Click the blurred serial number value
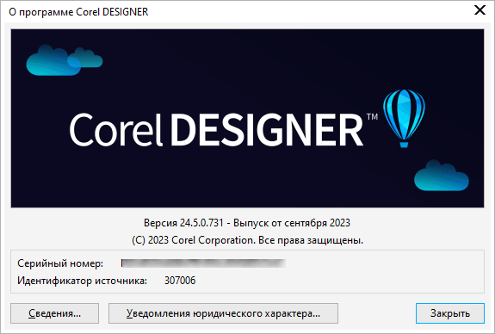The image size is (495, 334). coord(203,263)
